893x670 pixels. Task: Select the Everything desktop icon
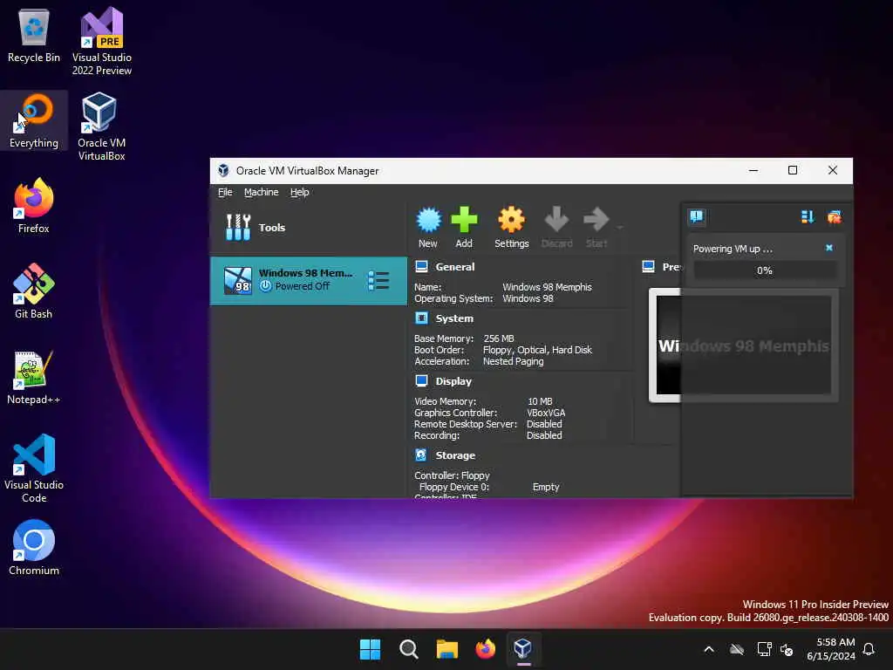[x=34, y=120]
